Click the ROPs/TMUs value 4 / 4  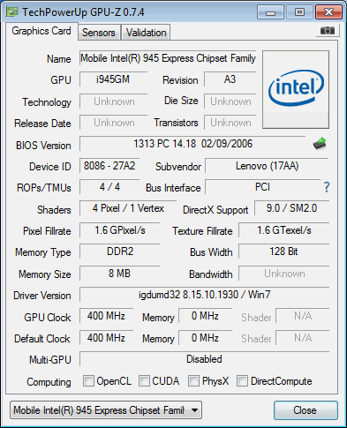(109, 187)
